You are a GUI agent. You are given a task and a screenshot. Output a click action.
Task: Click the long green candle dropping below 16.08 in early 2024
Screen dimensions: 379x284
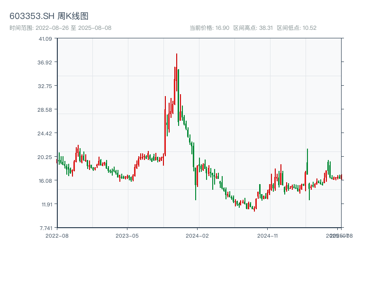(x=196, y=184)
